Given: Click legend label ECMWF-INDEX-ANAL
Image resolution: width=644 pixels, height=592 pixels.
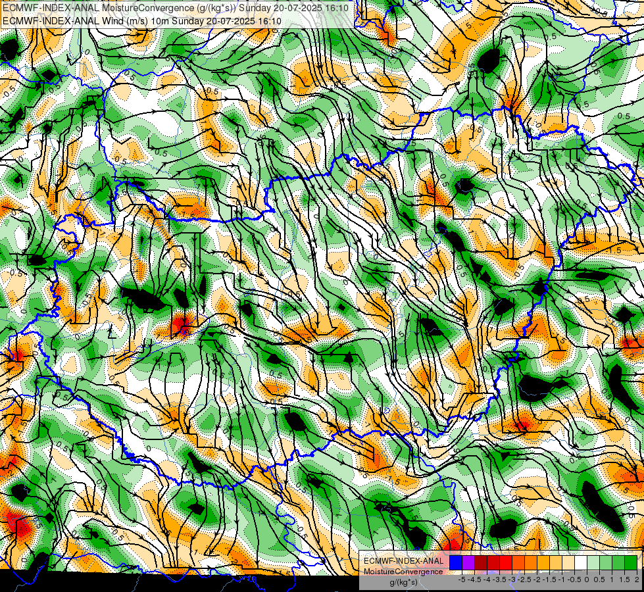Looking at the screenshot, I should (403, 561).
